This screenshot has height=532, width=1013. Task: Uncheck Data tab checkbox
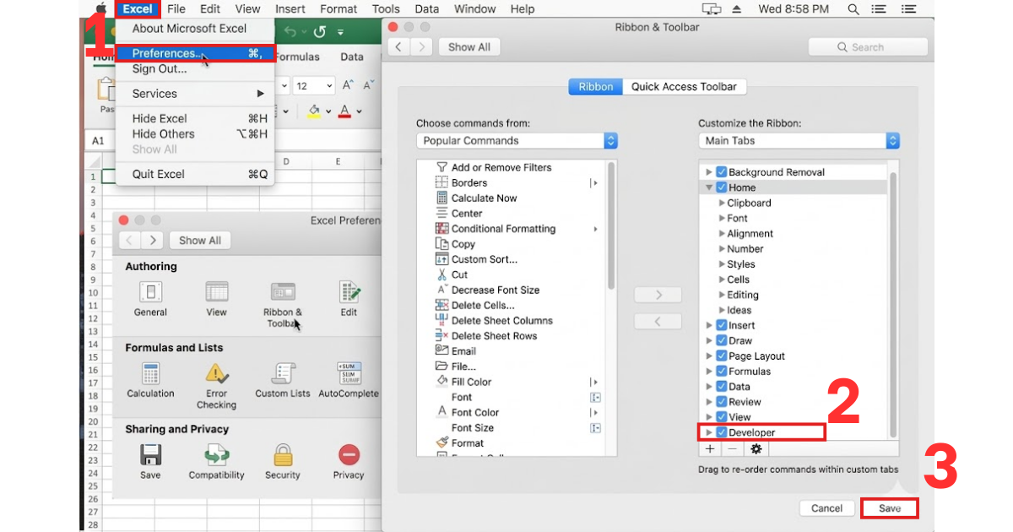[x=722, y=387]
